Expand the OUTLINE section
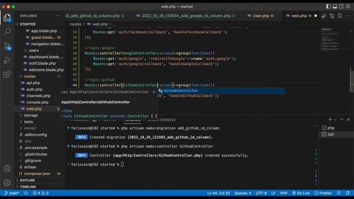Screen dimensions: 354x199 pyautogui.click(x=27, y=180)
